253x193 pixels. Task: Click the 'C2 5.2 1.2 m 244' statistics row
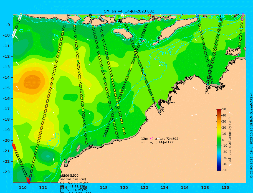74,183
